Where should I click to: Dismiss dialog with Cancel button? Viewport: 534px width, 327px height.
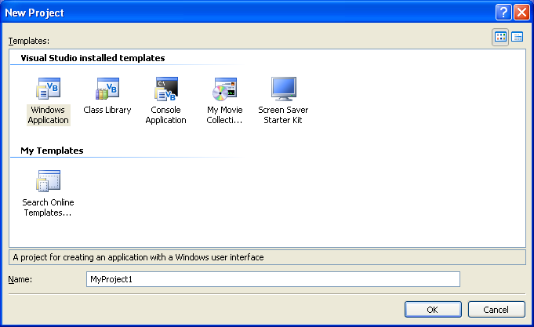(x=496, y=309)
